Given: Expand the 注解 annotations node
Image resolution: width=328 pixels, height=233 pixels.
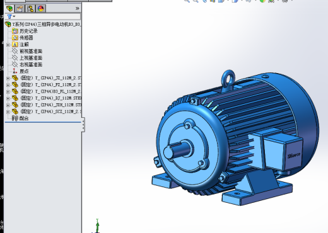Looking at the screenshot, I should point(8,45).
